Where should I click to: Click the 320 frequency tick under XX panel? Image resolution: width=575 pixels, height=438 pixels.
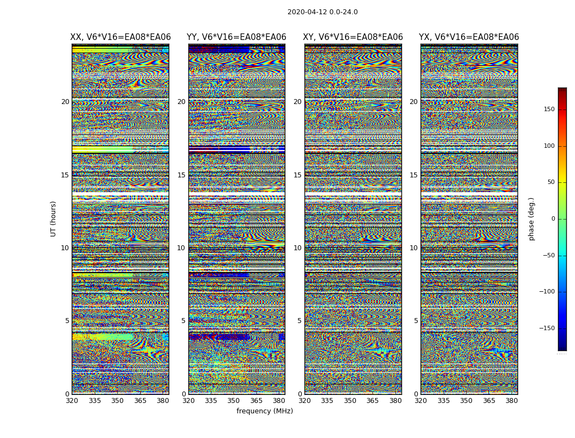(72, 401)
